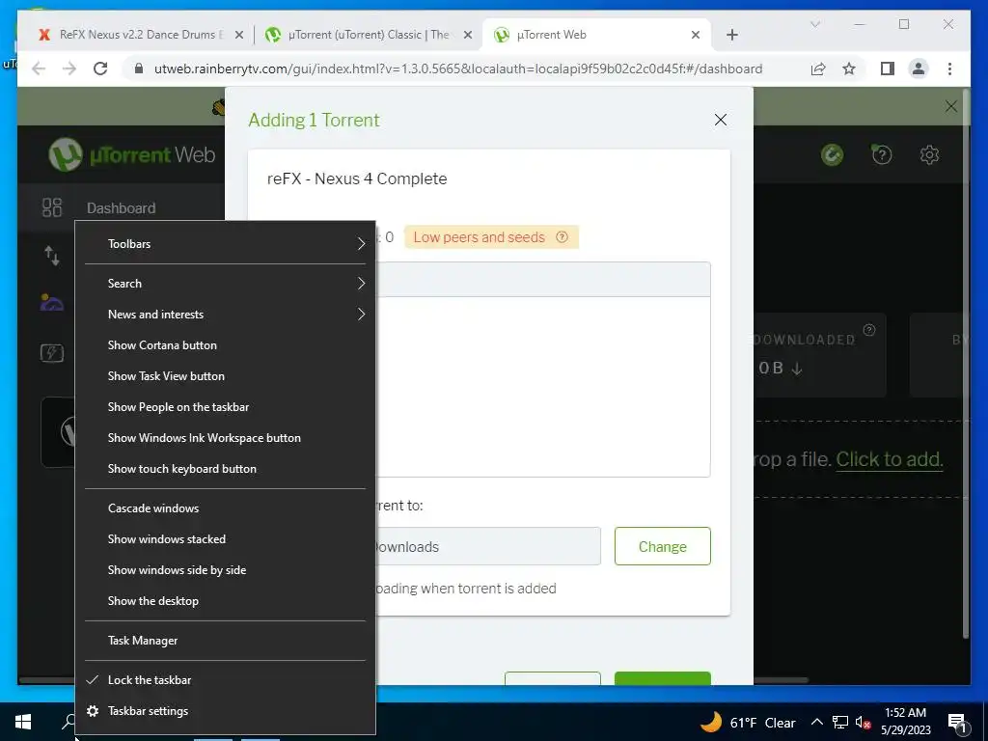Go back in browser history

tap(39, 69)
